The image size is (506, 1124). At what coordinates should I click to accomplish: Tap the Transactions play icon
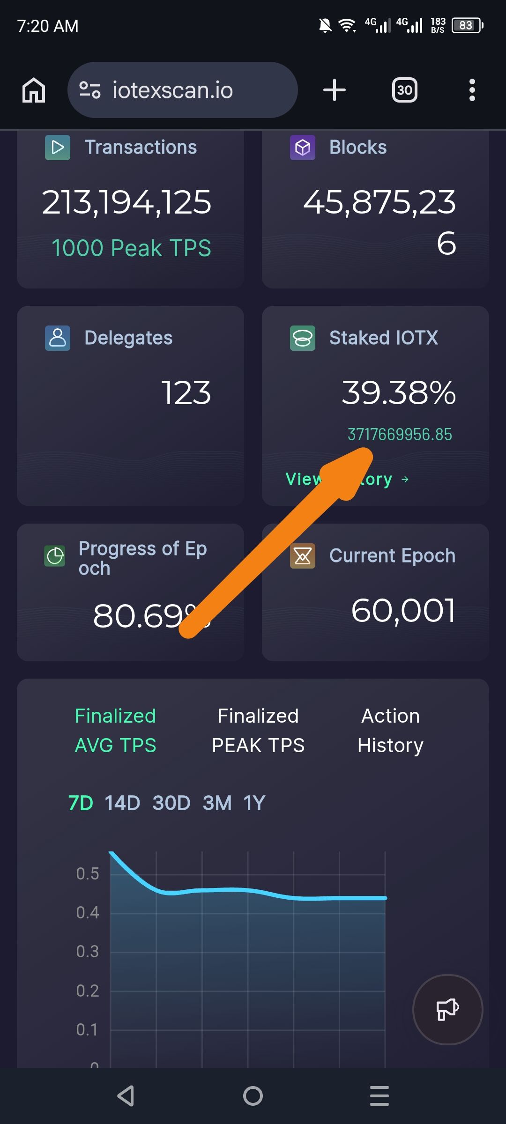pos(58,148)
